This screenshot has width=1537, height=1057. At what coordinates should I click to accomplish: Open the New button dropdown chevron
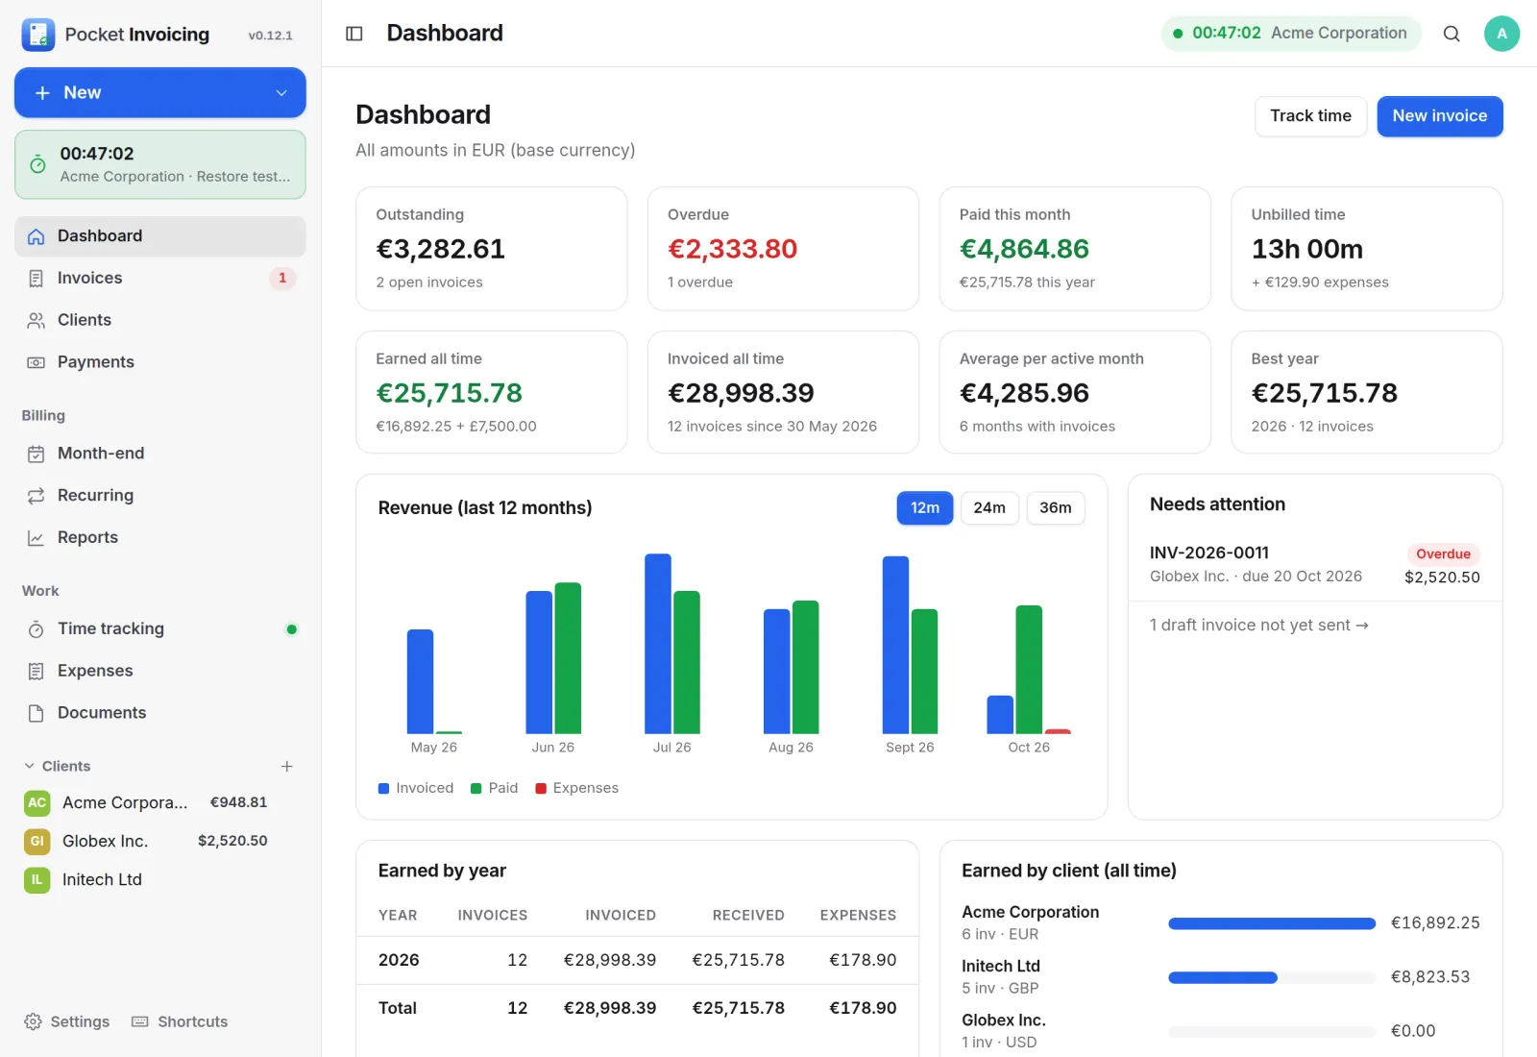[281, 92]
